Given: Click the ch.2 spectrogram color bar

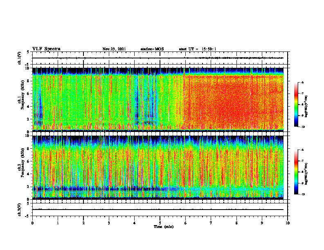Looking at the screenshot, I should pos(296,172).
